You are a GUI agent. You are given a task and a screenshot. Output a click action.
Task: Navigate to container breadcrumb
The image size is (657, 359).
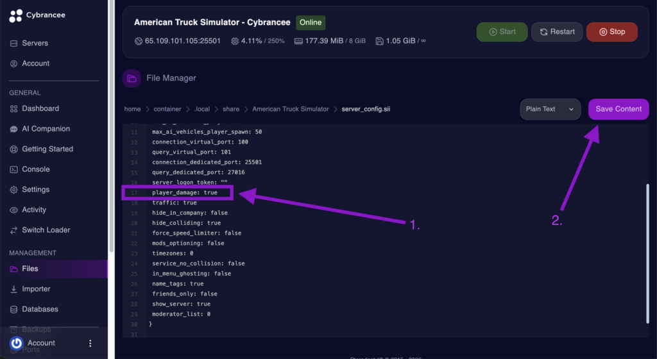(167, 109)
